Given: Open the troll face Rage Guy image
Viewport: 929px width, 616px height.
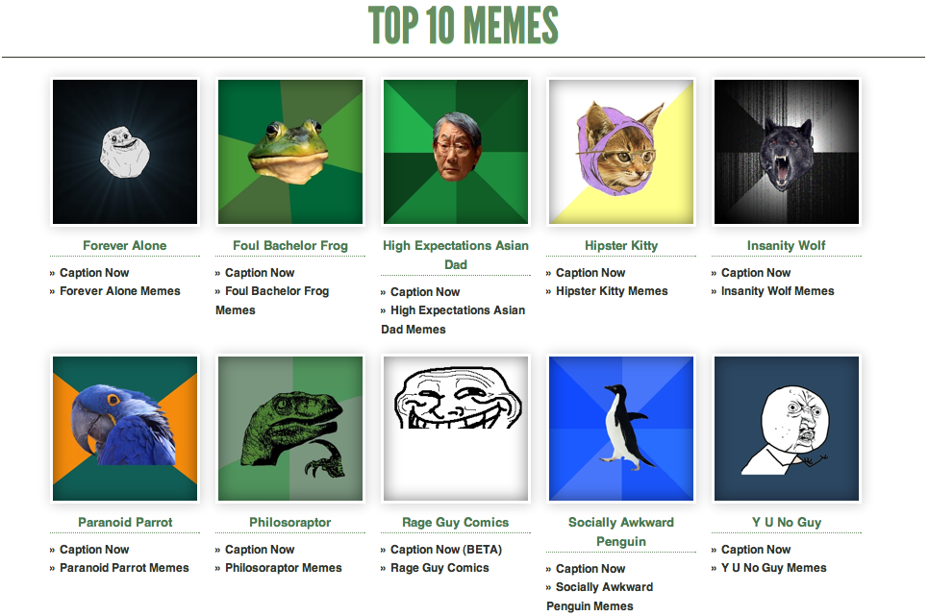Looking at the screenshot, I should 456,429.
